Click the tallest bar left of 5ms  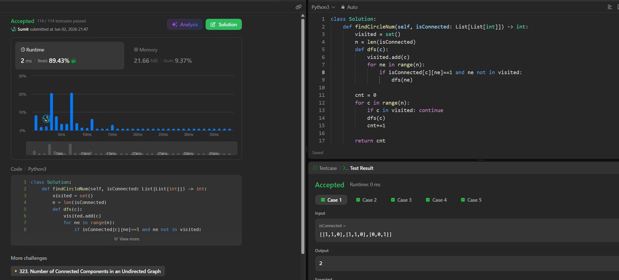51,111
